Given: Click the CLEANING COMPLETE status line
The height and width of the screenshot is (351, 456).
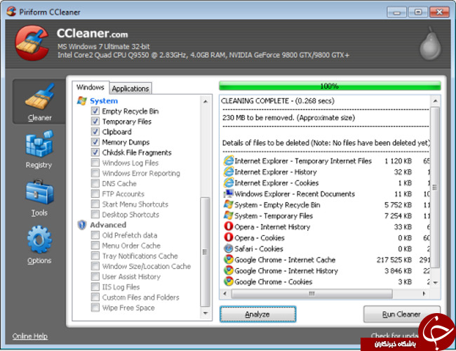Looking at the screenshot, I should tap(278, 100).
